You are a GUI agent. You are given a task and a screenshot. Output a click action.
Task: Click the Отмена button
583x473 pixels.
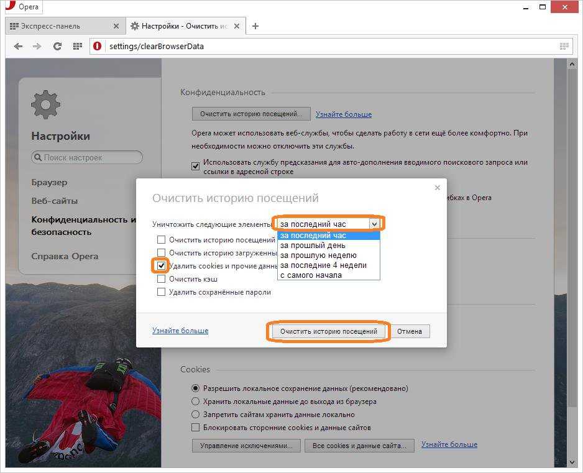point(410,331)
